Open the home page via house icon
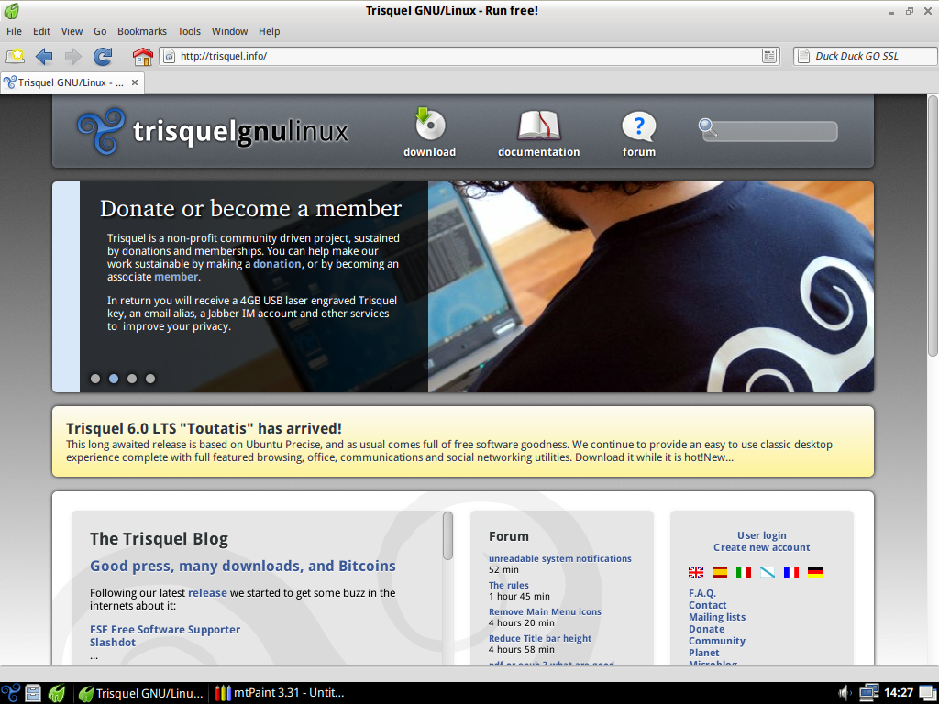The height and width of the screenshot is (704, 939). point(142,56)
